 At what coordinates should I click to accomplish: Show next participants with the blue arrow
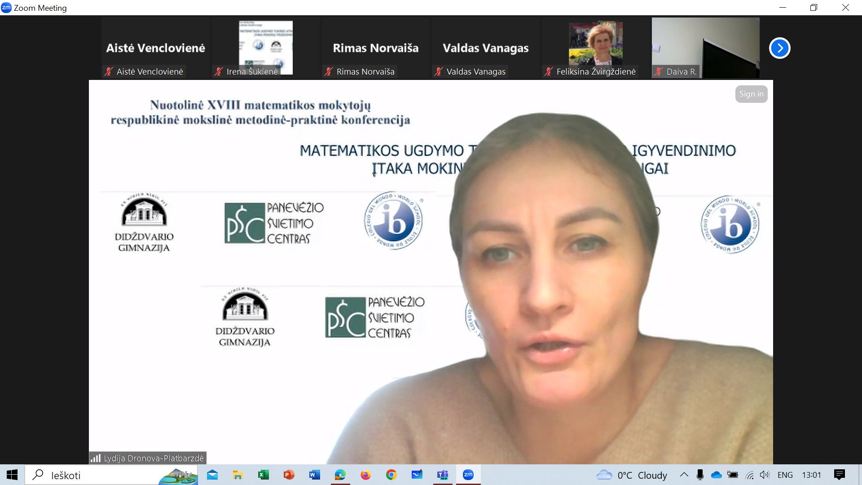(x=779, y=48)
